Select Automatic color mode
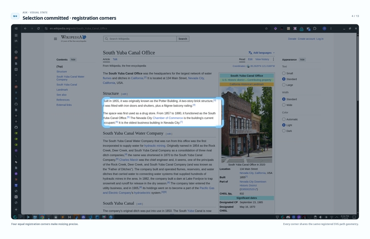370x239 pixels. pos(284,119)
